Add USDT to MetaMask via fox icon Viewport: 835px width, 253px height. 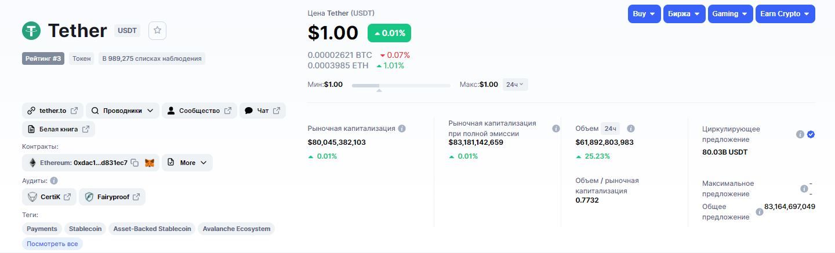[150, 163]
